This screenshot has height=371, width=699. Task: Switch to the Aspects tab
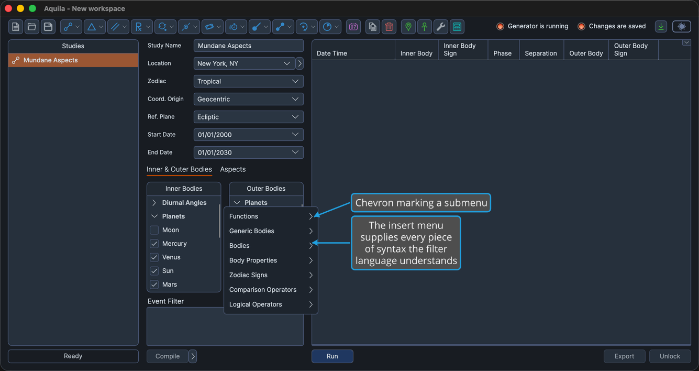click(x=233, y=169)
